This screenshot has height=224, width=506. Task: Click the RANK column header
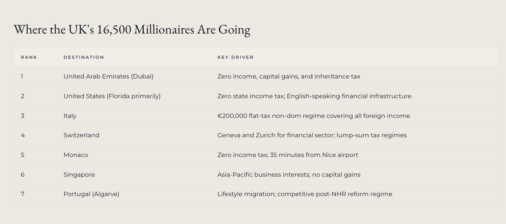point(29,57)
